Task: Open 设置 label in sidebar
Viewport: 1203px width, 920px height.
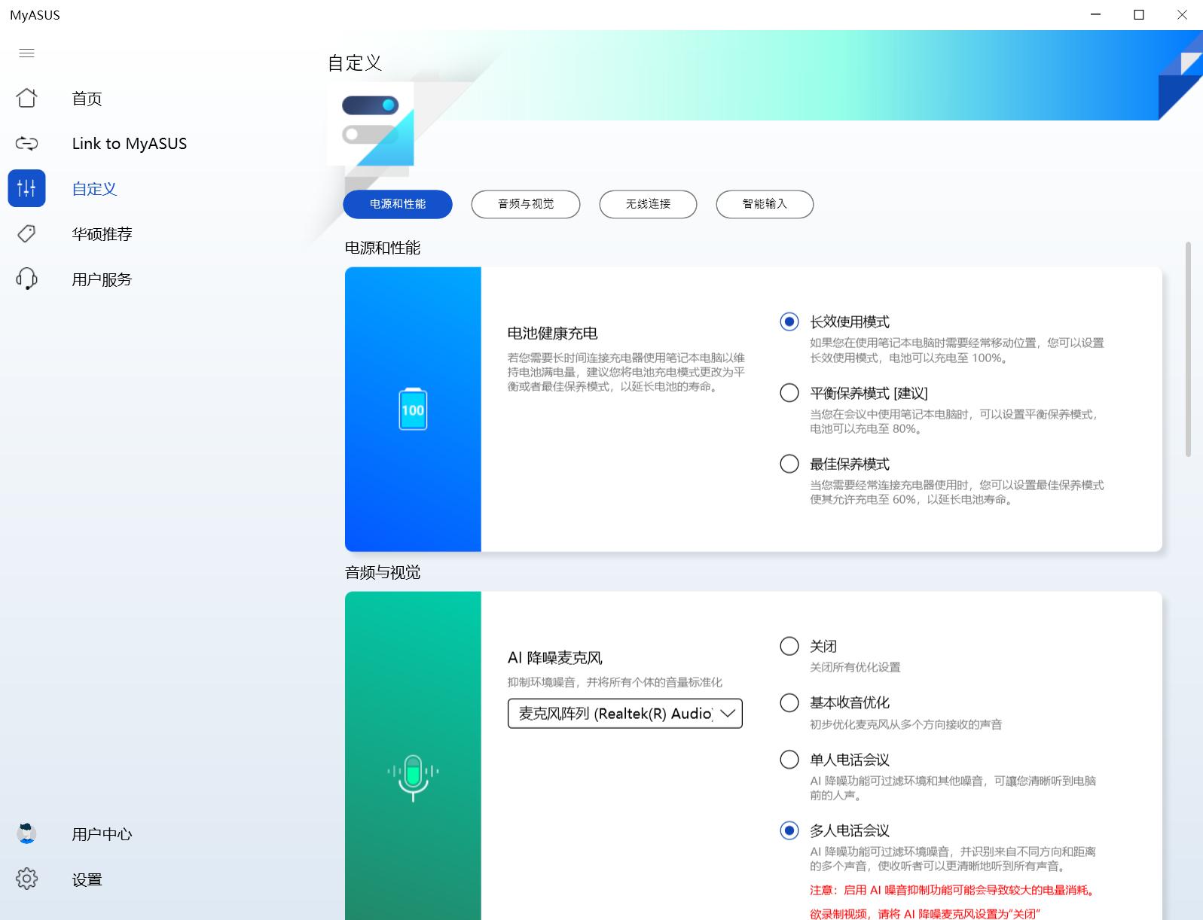Action: click(87, 879)
